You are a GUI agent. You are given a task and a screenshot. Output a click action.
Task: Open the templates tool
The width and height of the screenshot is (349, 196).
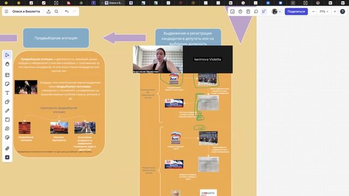[7, 75]
